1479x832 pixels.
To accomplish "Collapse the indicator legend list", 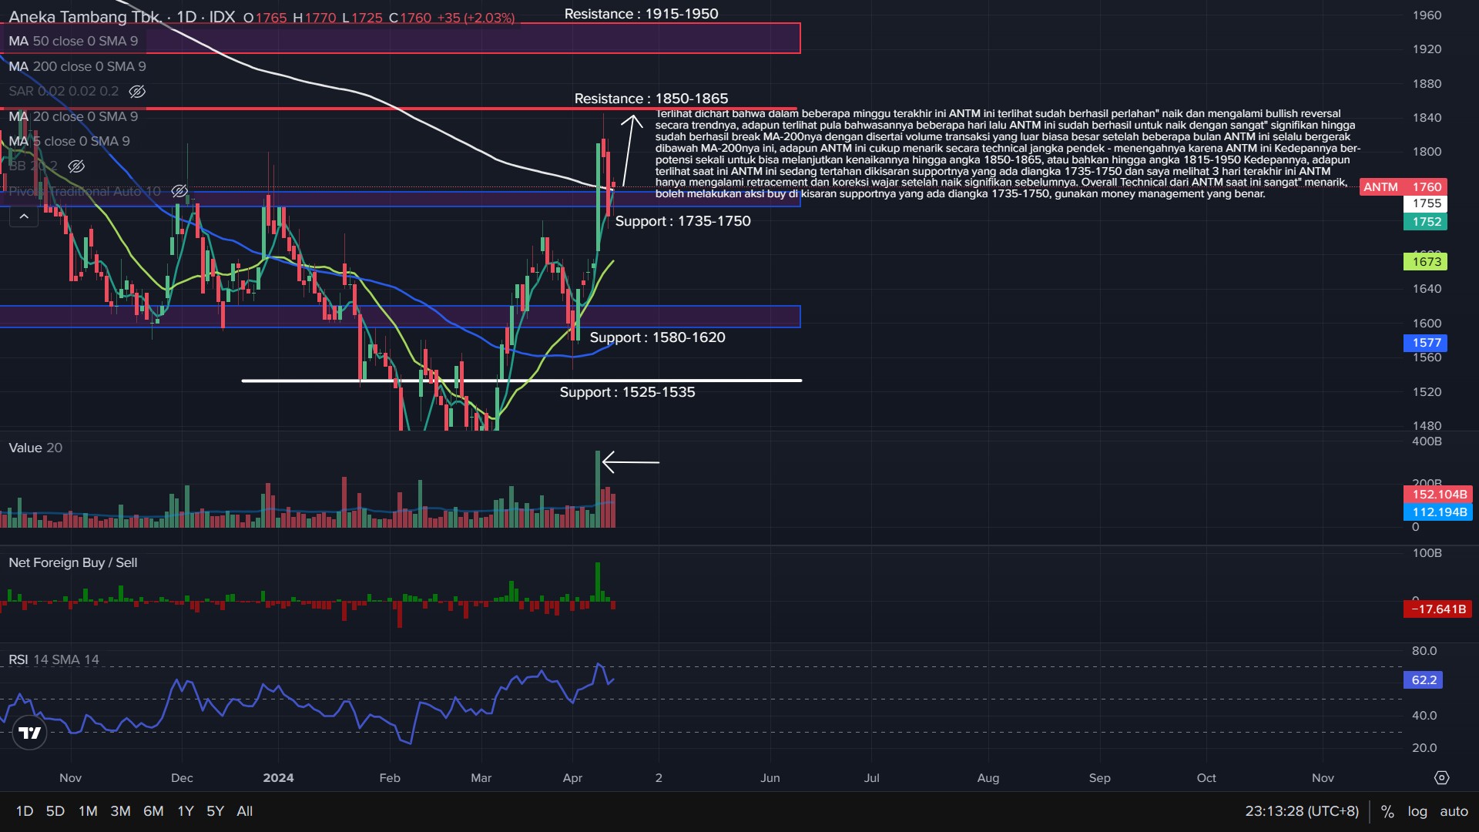I will tap(24, 217).
